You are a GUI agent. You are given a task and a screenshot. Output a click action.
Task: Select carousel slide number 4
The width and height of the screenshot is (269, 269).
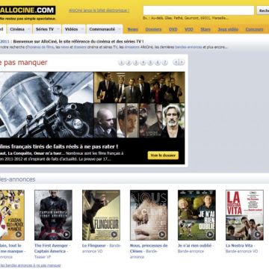(x=143, y=63)
